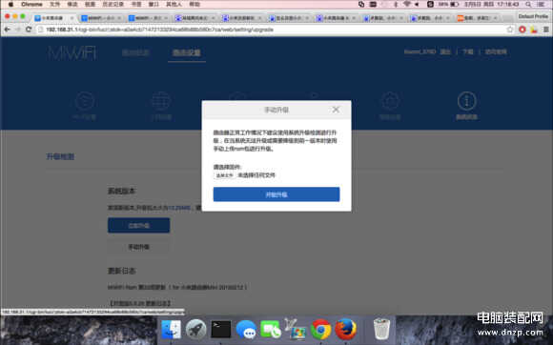Viewport: 553px width, 345px height.
Task: Open the 路由设置 navigation tab
Action: coord(187,52)
